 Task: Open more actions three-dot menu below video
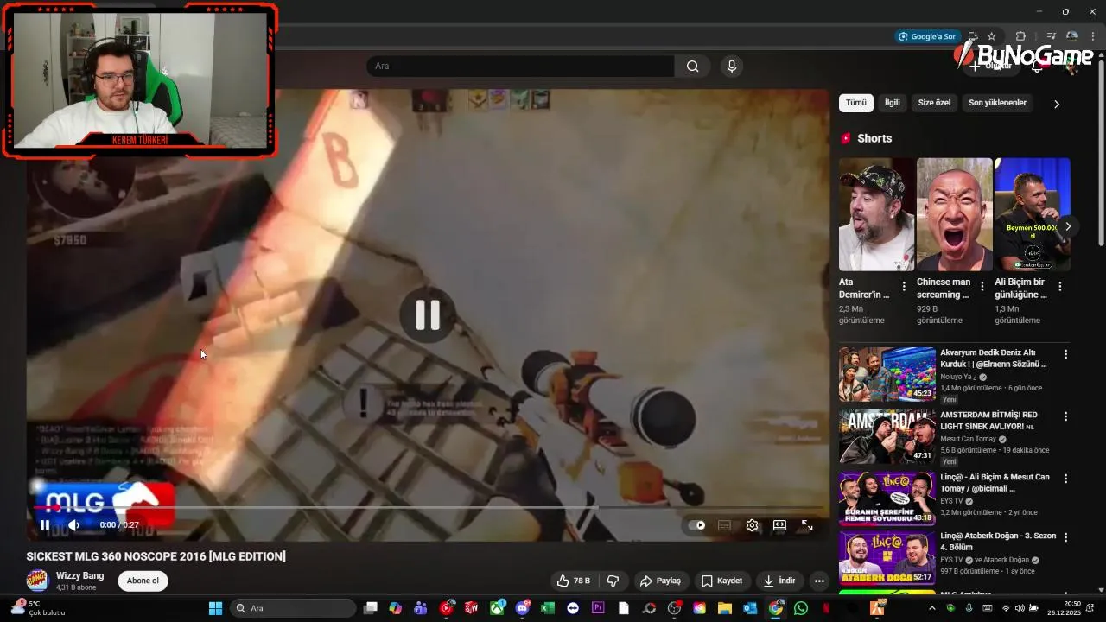pyautogui.click(x=819, y=581)
